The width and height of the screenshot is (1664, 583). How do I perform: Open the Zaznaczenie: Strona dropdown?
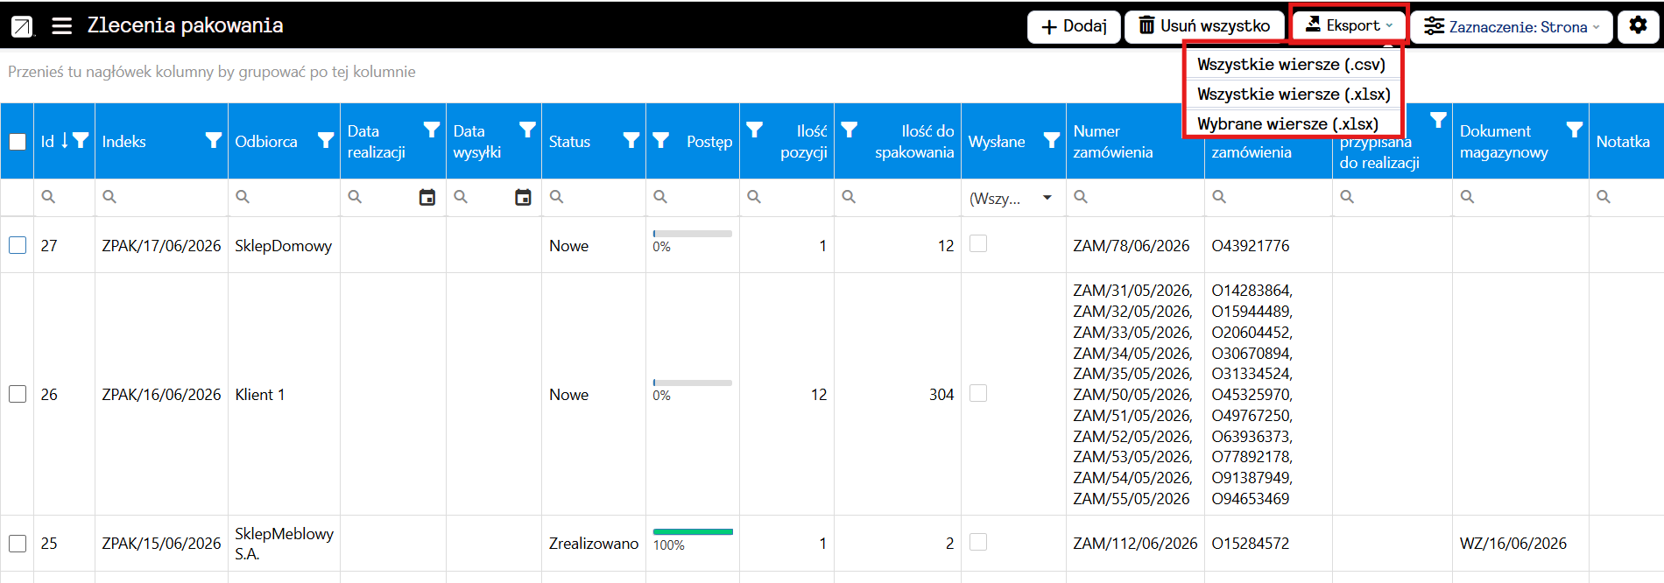(x=1511, y=26)
